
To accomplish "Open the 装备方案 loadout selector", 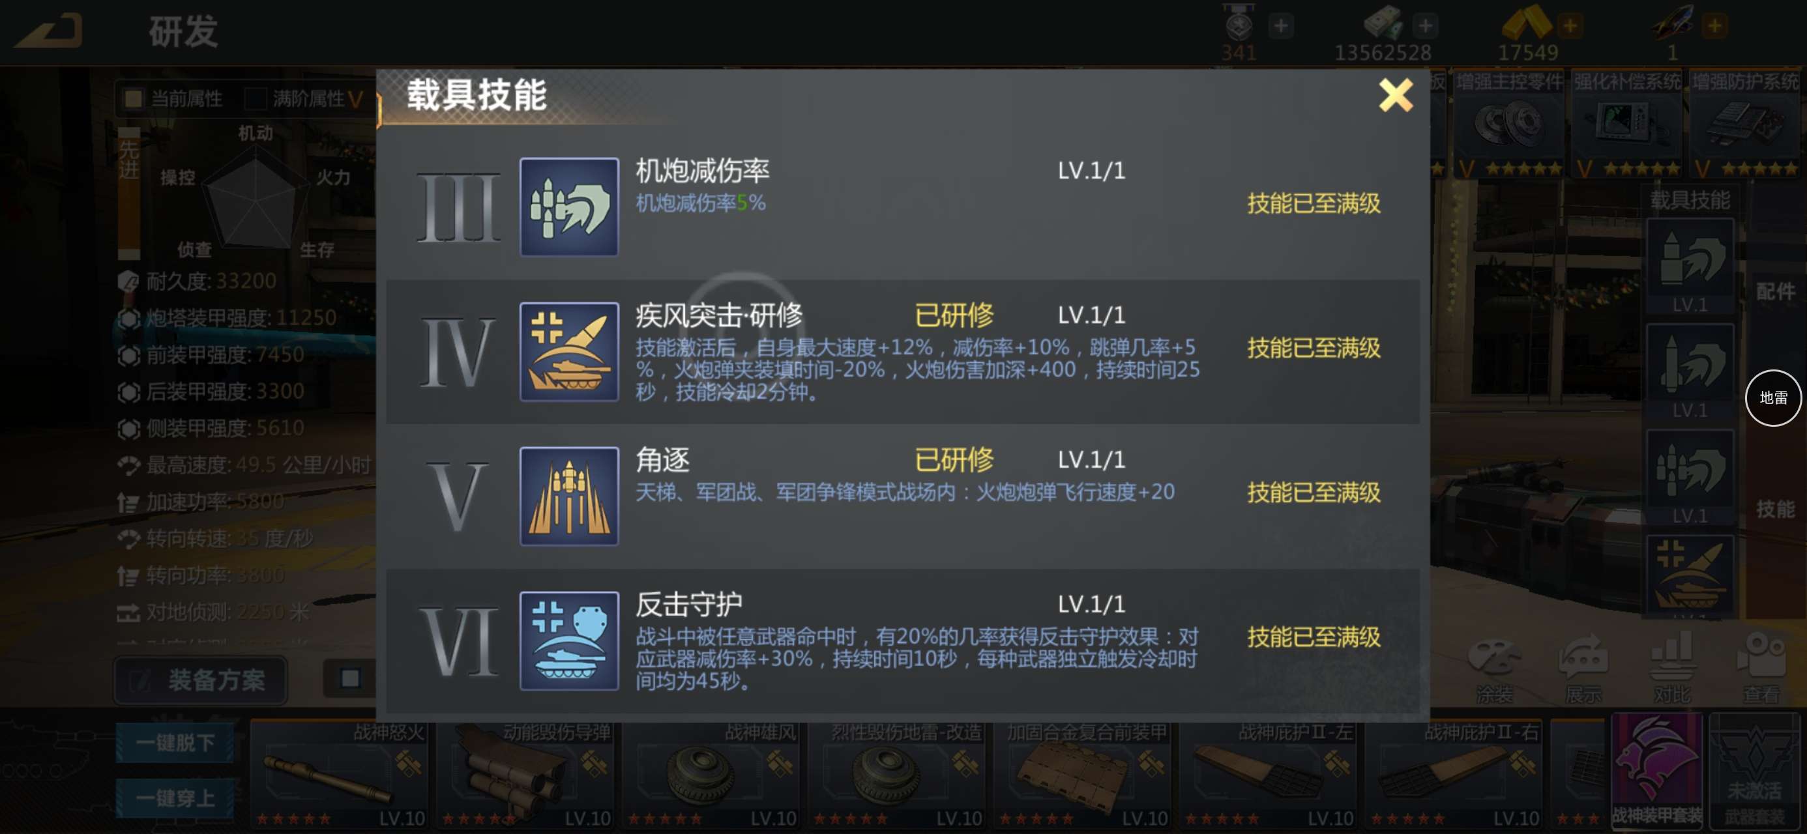I will [x=201, y=680].
